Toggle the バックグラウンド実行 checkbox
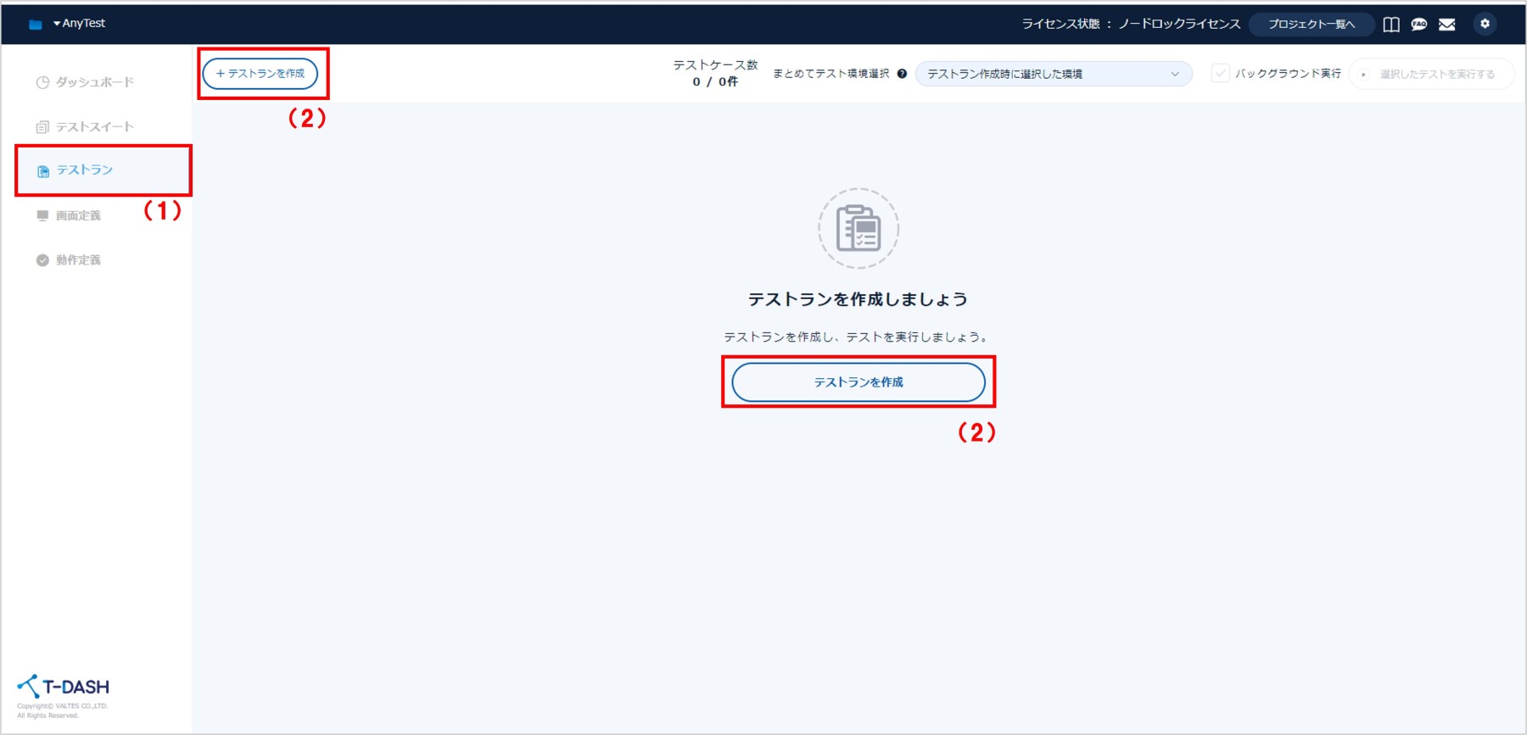 click(1220, 74)
